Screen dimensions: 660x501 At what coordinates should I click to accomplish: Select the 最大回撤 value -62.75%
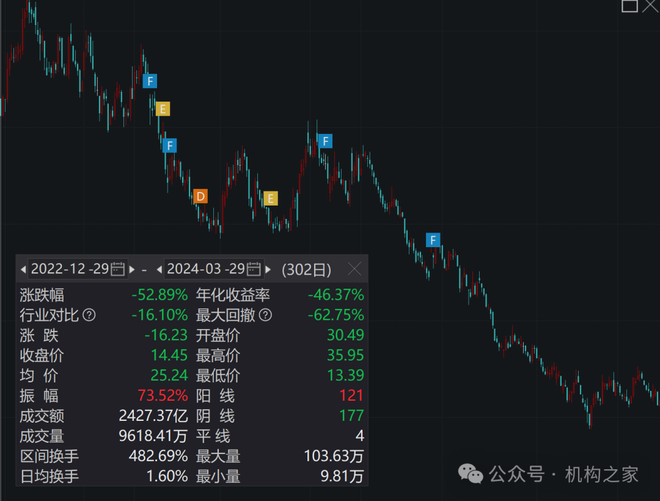click(x=336, y=315)
